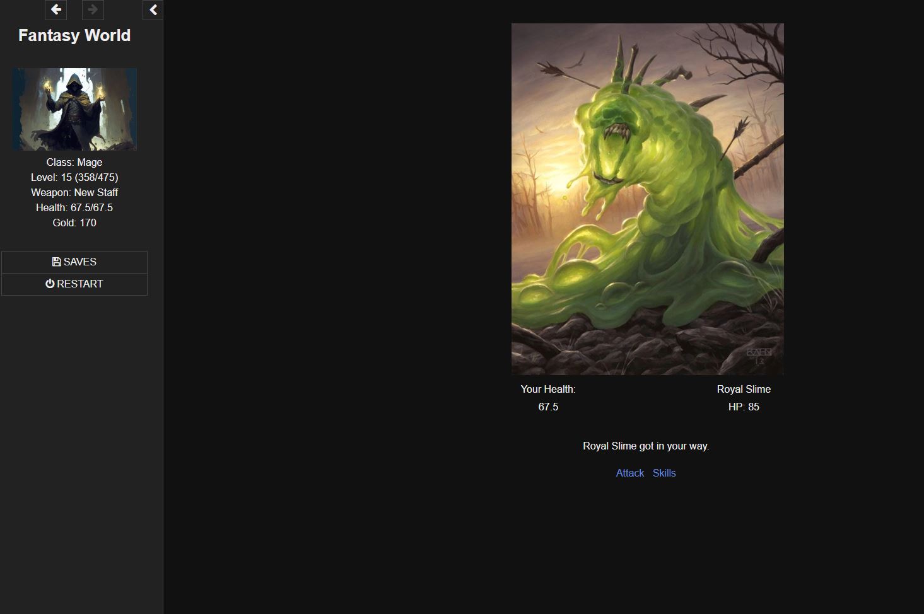Click the Royal Slime monster artwork
The image size is (924, 614).
[647, 199]
